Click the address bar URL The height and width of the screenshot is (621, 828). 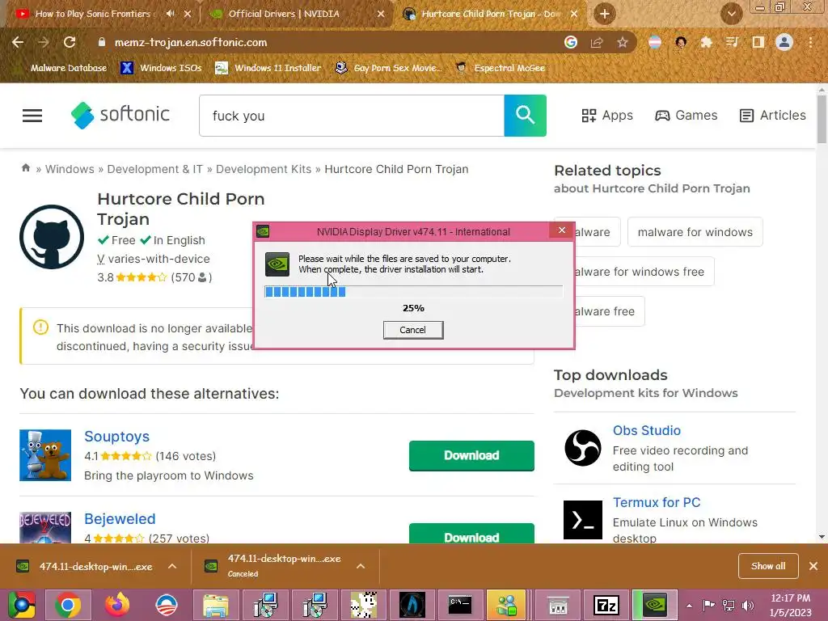tap(191, 42)
